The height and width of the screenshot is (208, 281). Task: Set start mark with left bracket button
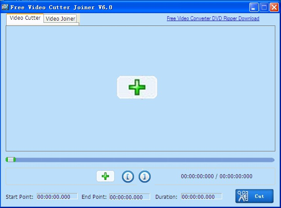(128, 177)
